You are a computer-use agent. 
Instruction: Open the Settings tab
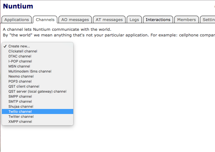[x=208, y=19]
